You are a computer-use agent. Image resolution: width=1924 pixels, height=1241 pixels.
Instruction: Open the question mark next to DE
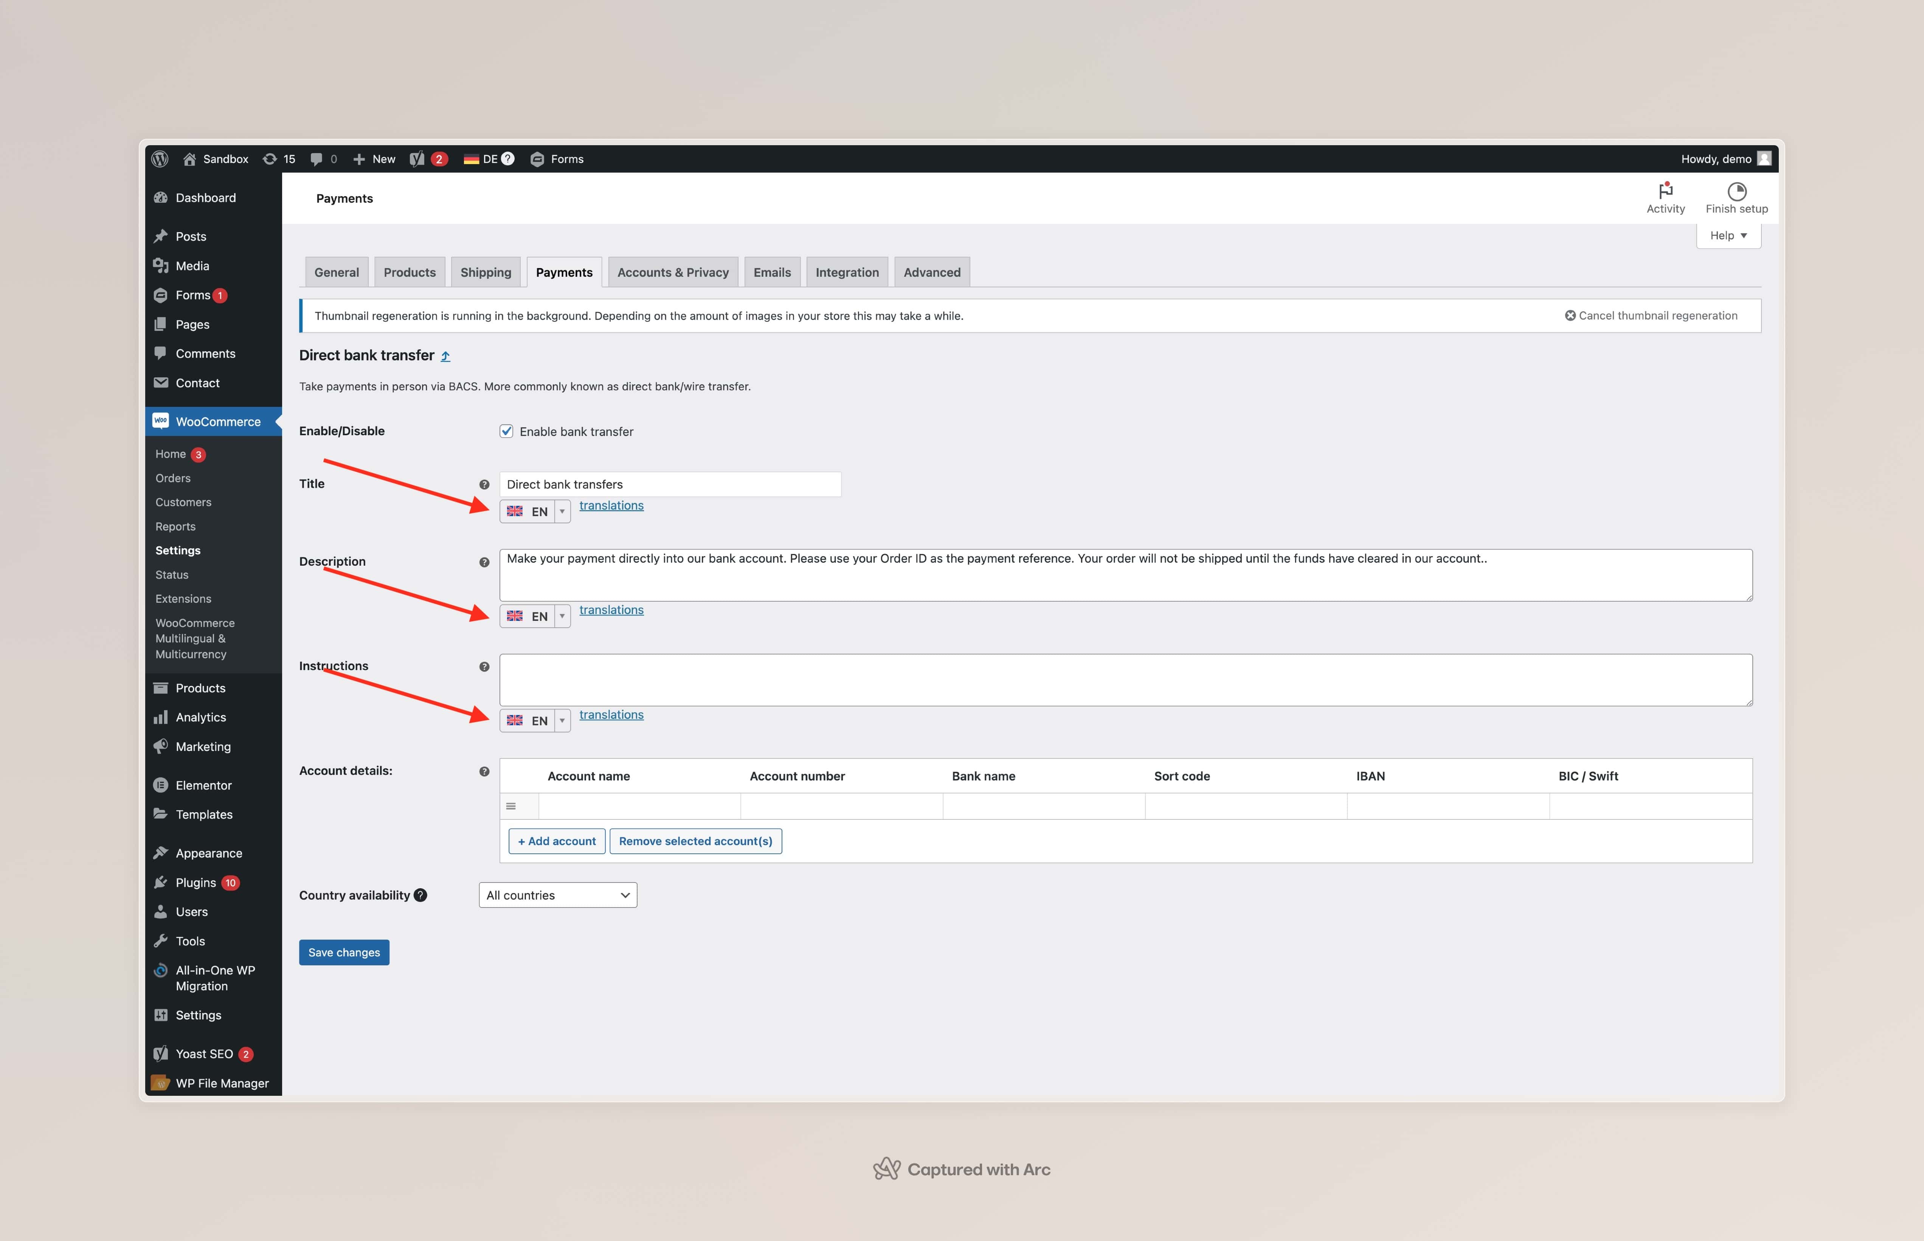507,159
